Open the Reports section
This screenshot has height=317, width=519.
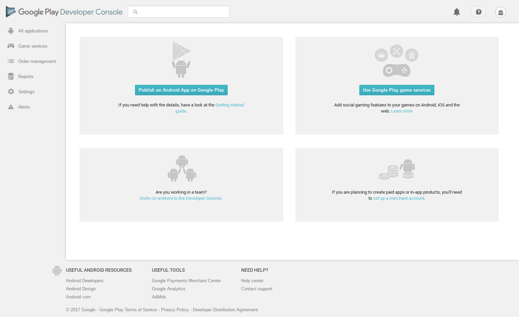click(x=26, y=76)
